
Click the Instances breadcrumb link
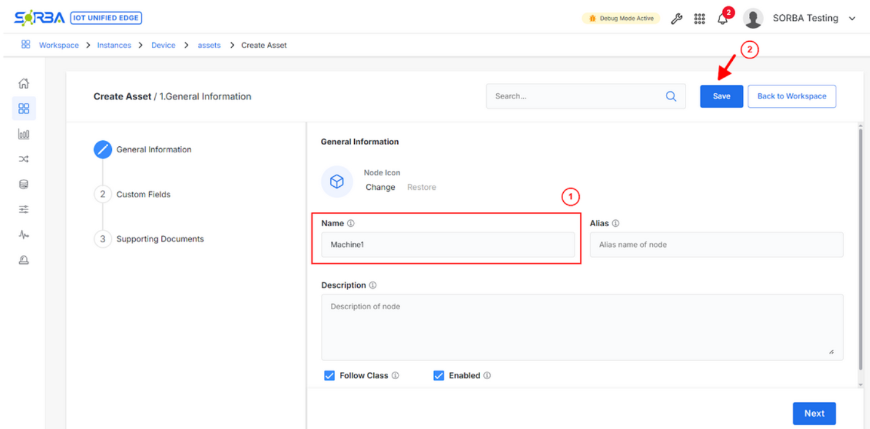(114, 45)
